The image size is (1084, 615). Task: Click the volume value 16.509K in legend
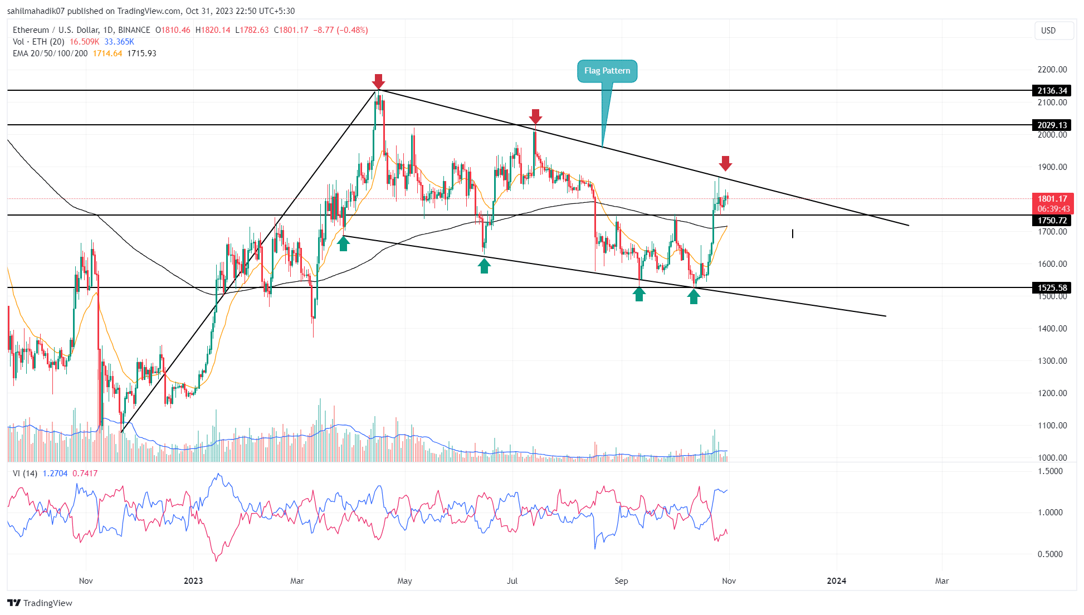pyautogui.click(x=84, y=42)
